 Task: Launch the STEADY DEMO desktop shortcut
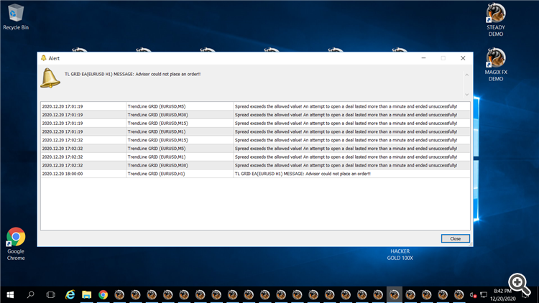[496, 19]
